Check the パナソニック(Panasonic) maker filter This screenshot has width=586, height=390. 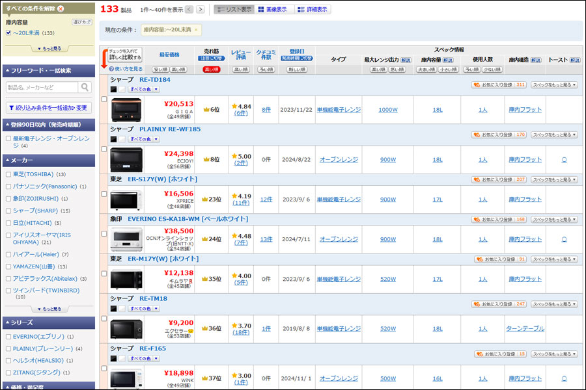tap(8, 187)
